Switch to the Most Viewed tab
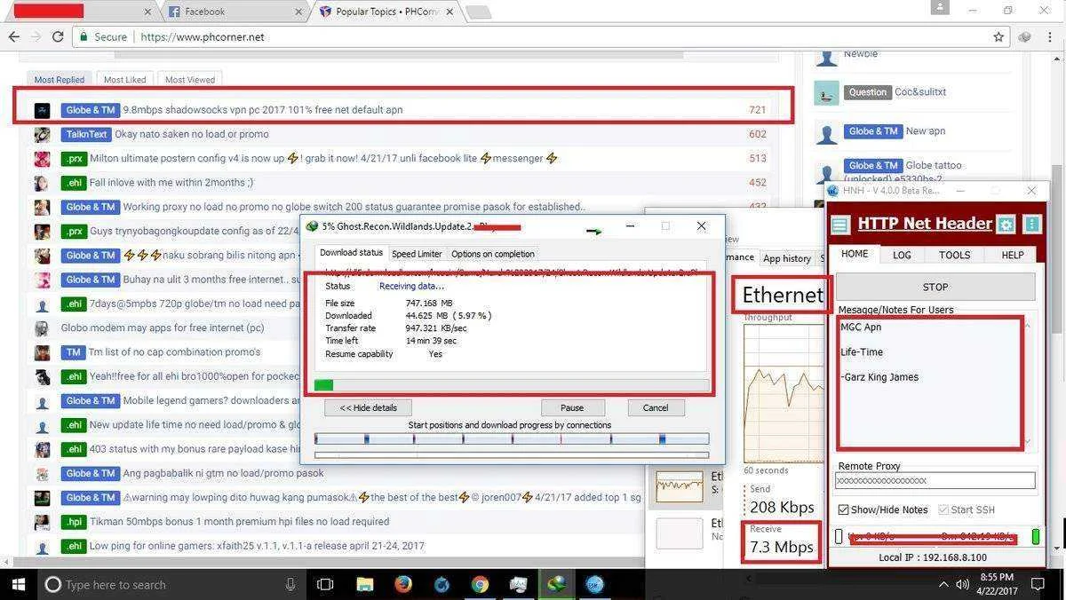 click(x=190, y=80)
